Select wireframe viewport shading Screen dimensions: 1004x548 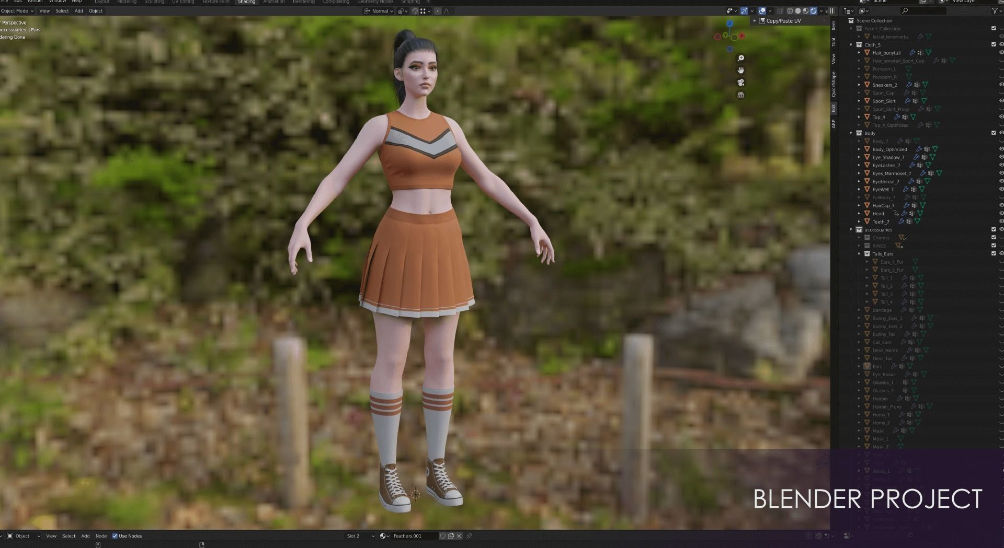pyautogui.click(x=790, y=11)
